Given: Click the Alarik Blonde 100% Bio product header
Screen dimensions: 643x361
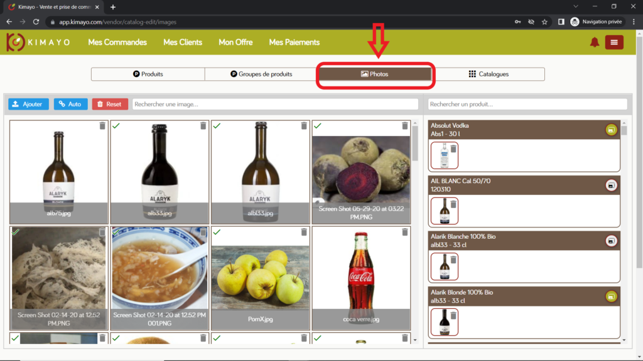Looking at the screenshot, I should [x=524, y=296].
